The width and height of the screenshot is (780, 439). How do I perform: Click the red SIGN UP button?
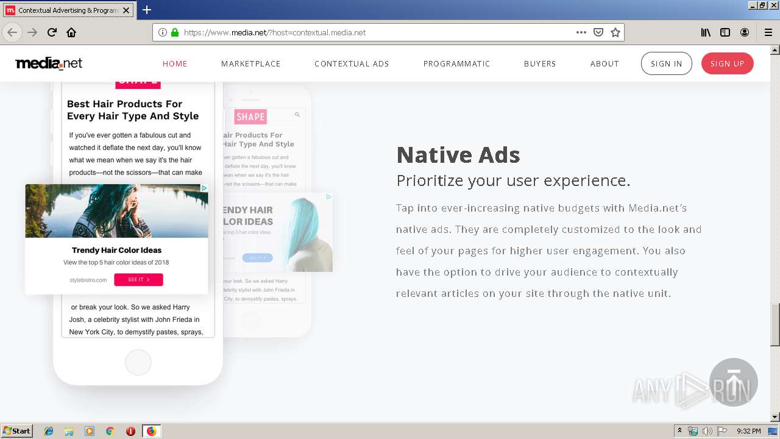(727, 63)
